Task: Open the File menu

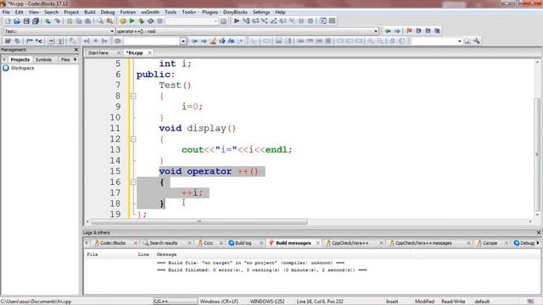Action: [x=6, y=12]
